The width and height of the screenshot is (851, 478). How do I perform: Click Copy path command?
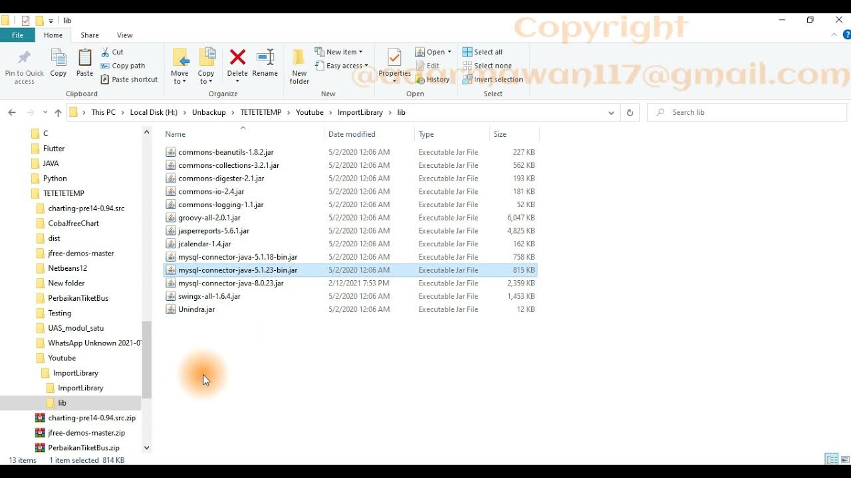click(122, 66)
